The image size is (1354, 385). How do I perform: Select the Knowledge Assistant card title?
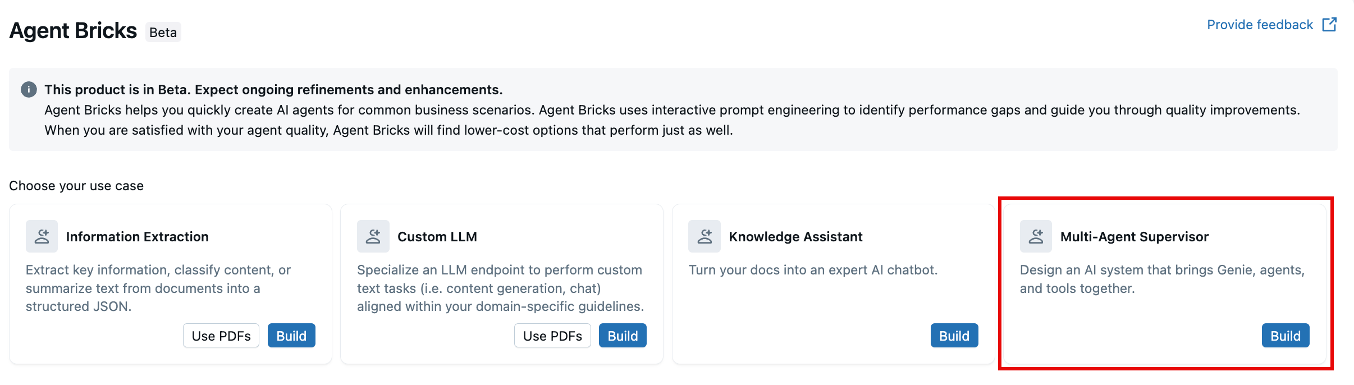[x=795, y=237]
